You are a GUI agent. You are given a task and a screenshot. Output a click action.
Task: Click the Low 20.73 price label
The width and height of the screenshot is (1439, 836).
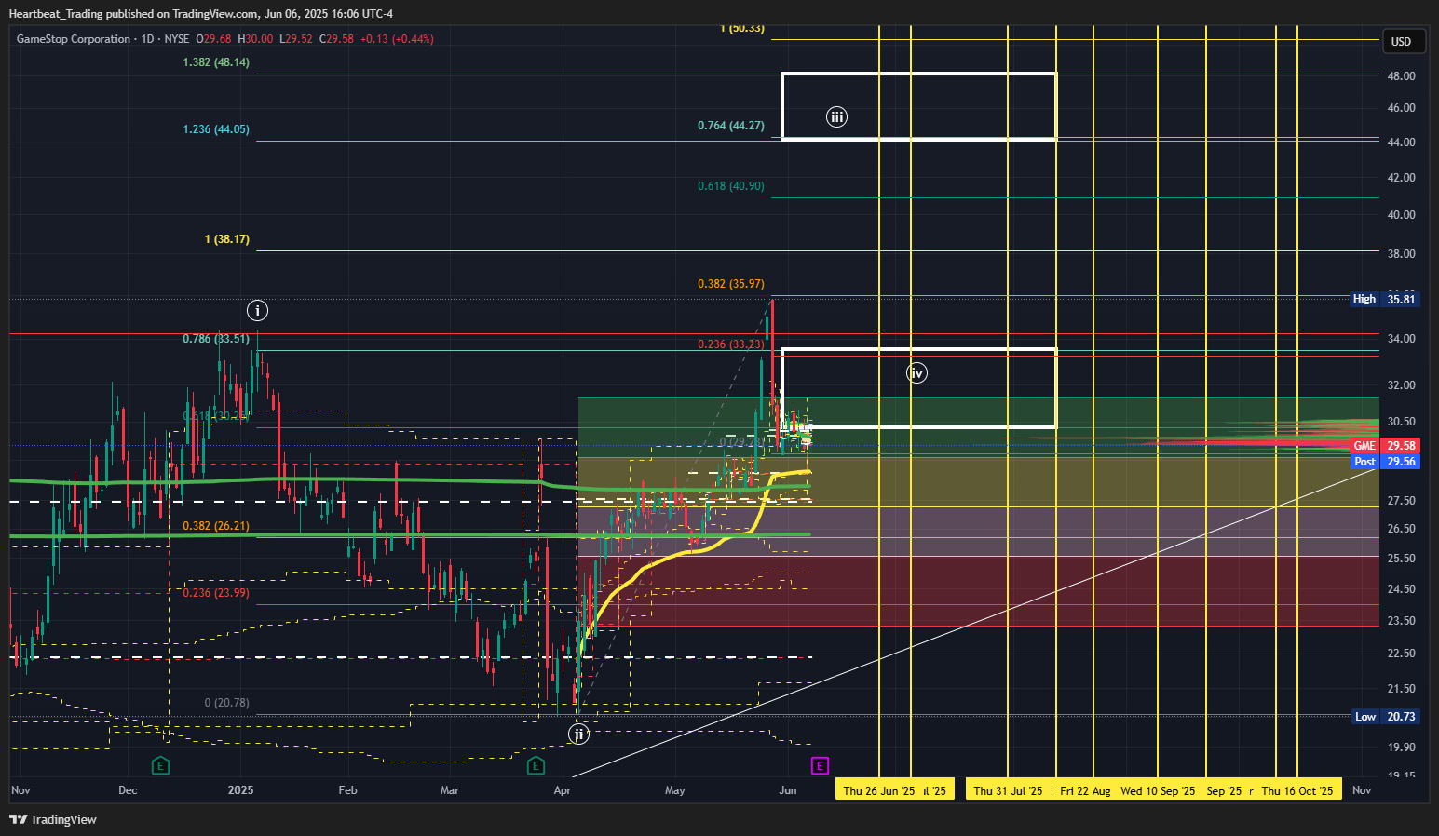(x=1385, y=716)
